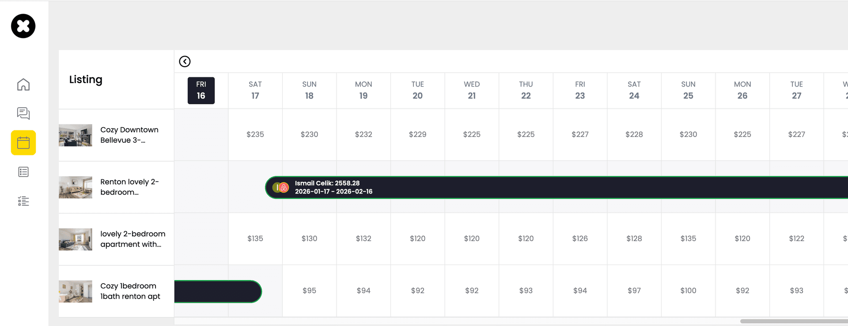Open the Messages chat icon
Screen dimensions: 848x326
click(23, 114)
